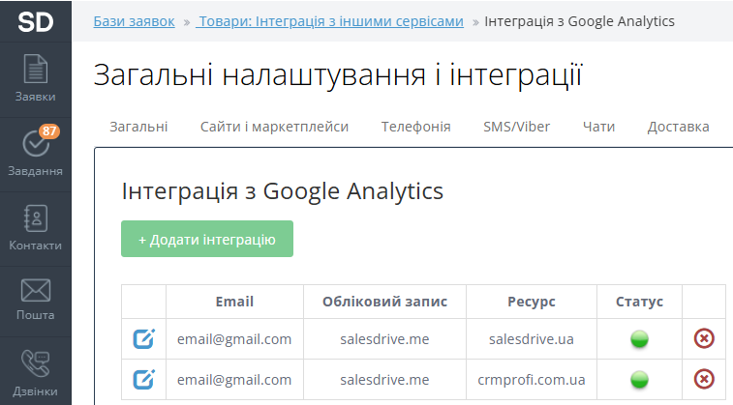Open the Пошта mail section

point(36,300)
